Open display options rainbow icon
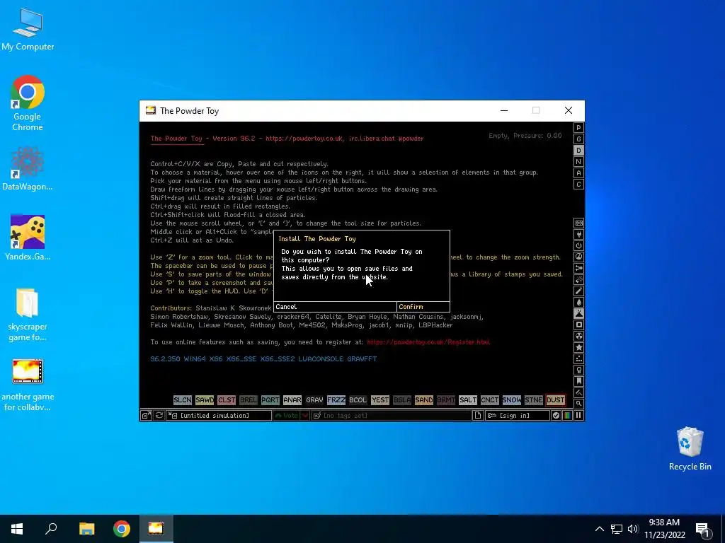This screenshot has height=543, width=725. click(567, 416)
